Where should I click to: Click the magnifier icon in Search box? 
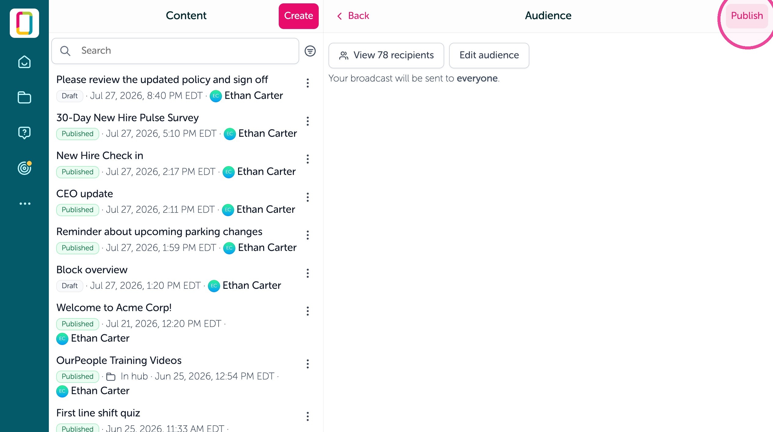(x=65, y=51)
